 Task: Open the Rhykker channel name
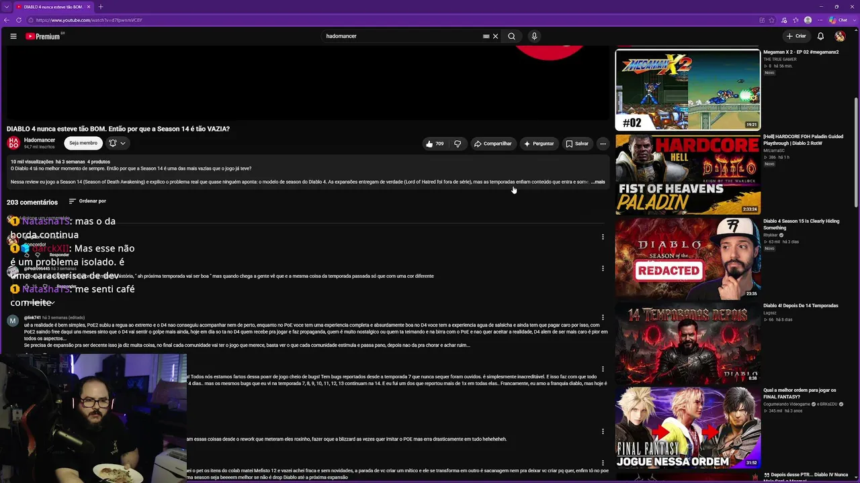(771, 235)
